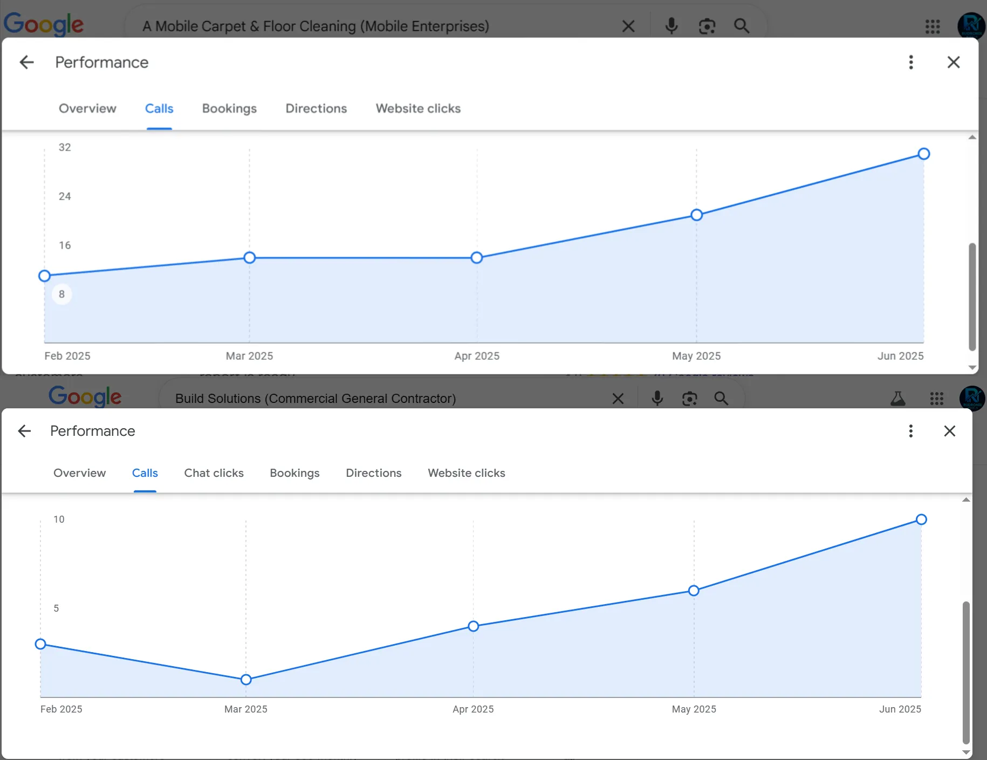This screenshot has height=760, width=987.
Task: Click Google Lens camera icon in top search bar
Action: 707,26
